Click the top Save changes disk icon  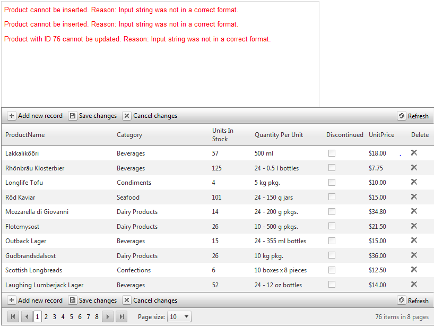[72, 116]
